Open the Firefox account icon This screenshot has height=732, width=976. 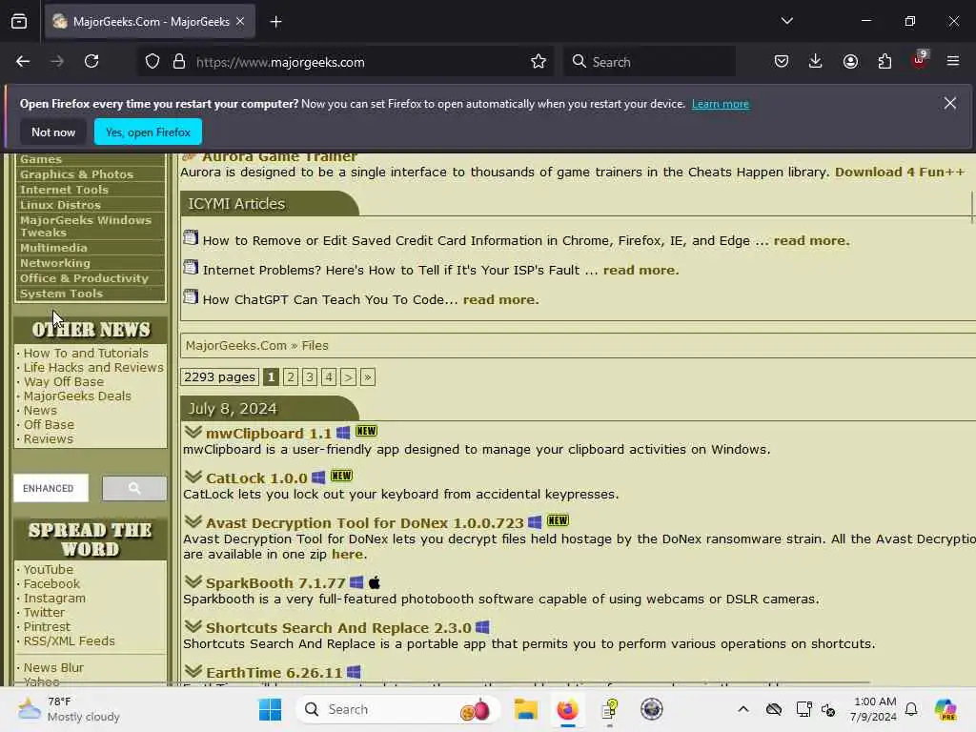(x=850, y=61)
